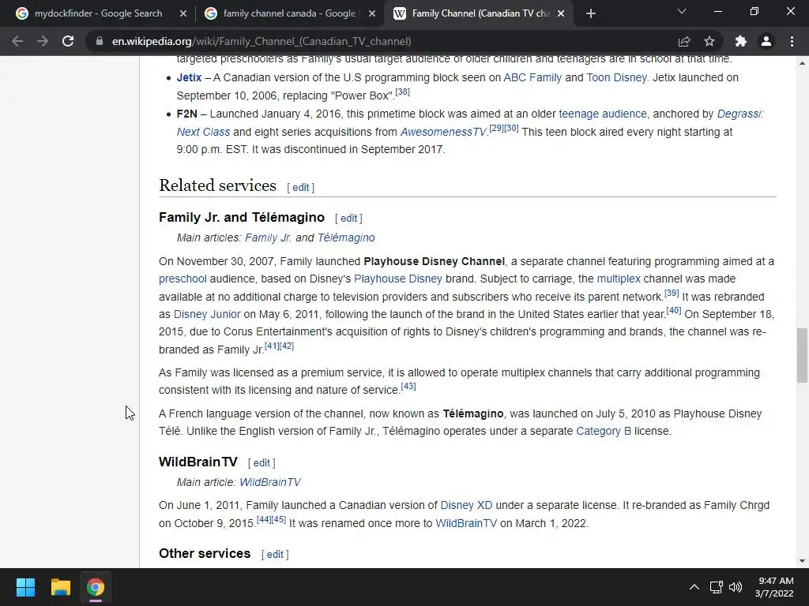Open the share this page icon
809x606 pixels.
coord(684,41)
